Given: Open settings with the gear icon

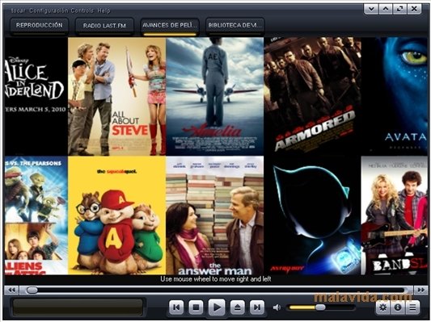Looking at the screenshot, I should [x=383, y=307].
